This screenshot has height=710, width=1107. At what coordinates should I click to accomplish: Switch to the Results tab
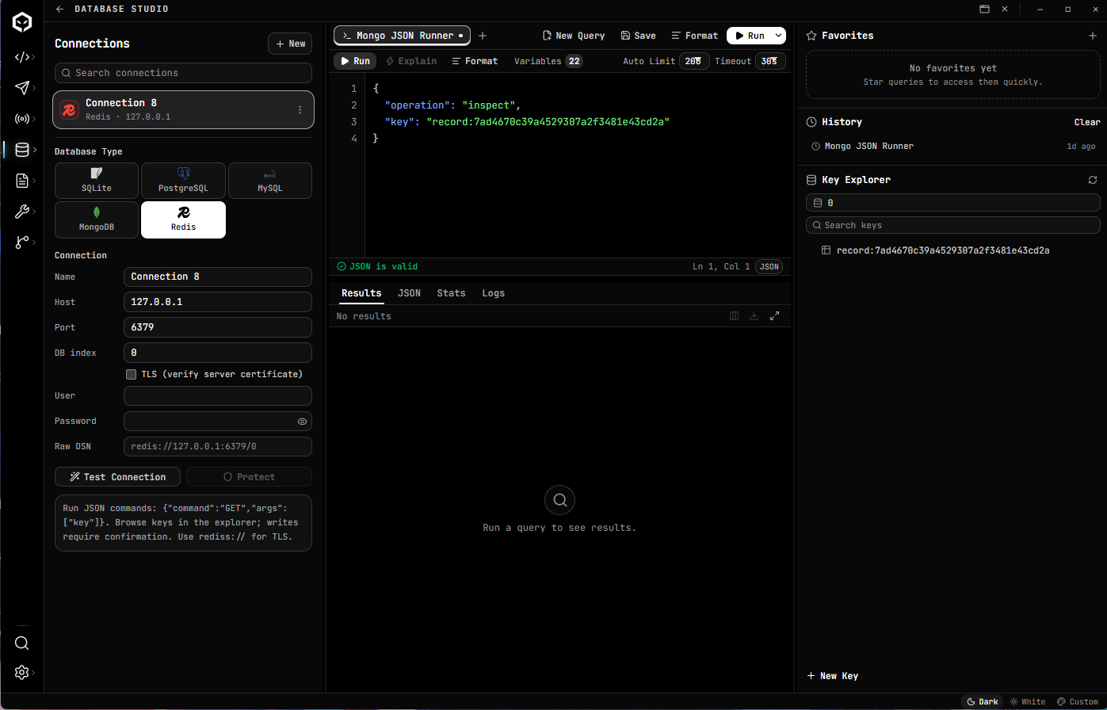(x=361, y=293)
